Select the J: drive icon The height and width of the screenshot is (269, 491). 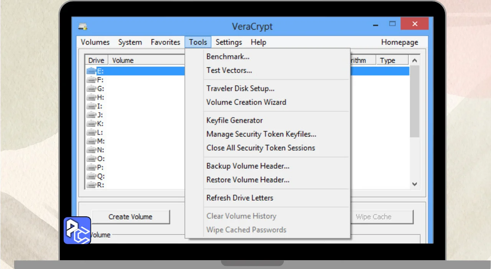pos(91,115)
